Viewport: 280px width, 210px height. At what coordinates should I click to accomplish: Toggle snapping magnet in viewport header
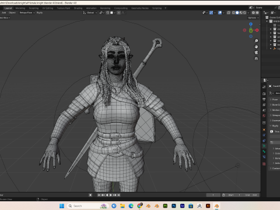click(107, 13)
